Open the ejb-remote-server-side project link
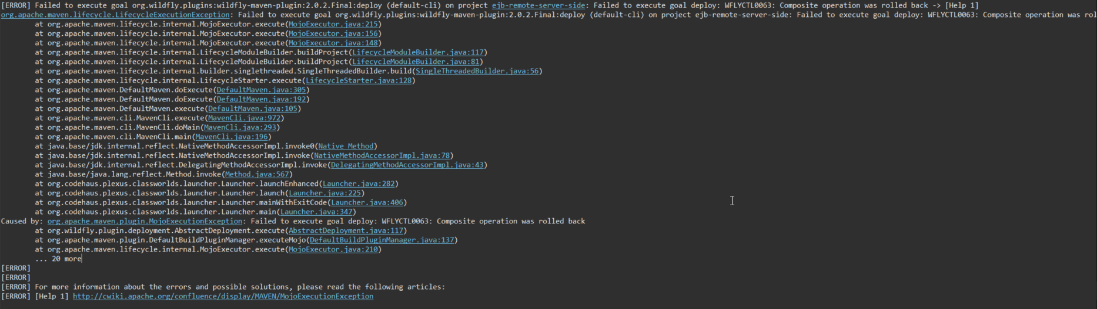This screenshot has width=1097, height=309. (x=538, y=5)
